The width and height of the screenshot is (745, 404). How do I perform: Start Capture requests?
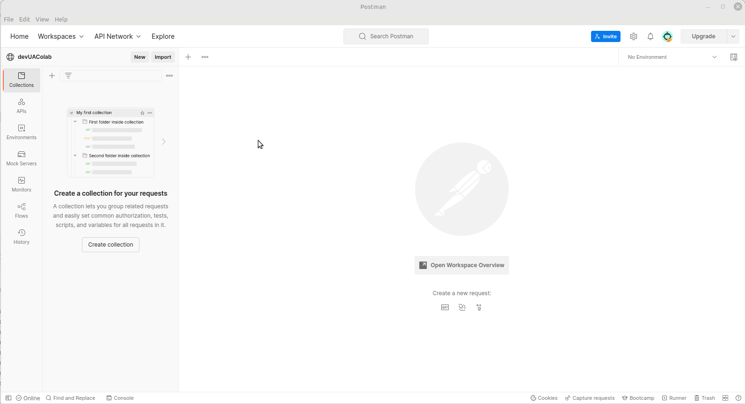click(590, 398)
